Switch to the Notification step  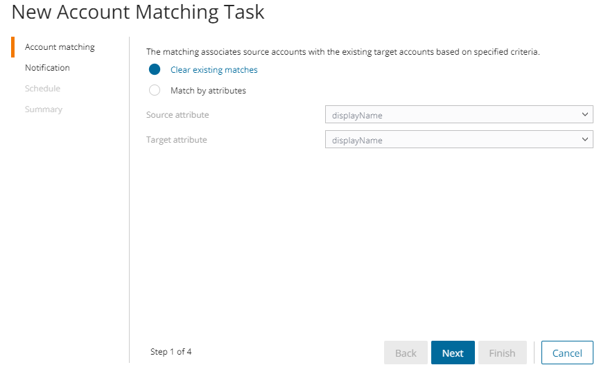pos(47,68)
